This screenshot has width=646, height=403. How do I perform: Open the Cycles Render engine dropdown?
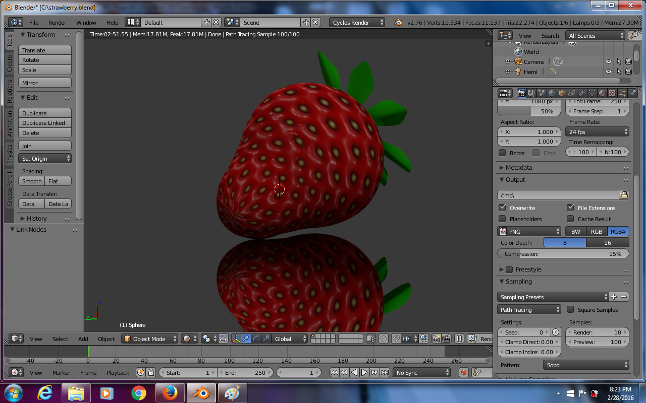(357, 22)
